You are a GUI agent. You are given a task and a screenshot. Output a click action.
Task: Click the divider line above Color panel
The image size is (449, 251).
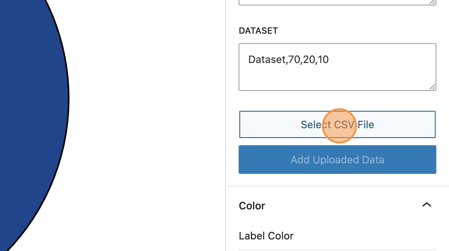pyautogui.click(x=337, y=187)
